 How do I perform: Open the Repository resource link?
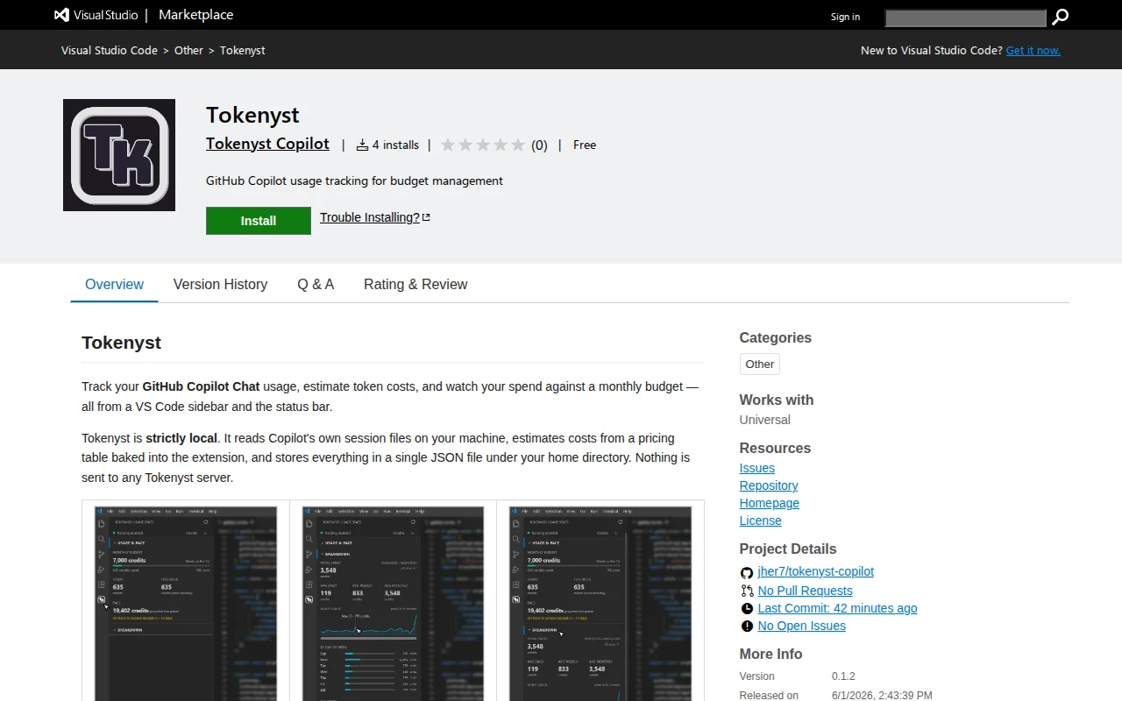[769, 485]
